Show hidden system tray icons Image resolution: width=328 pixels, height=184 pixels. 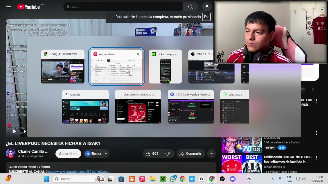(x=272, y=179)
